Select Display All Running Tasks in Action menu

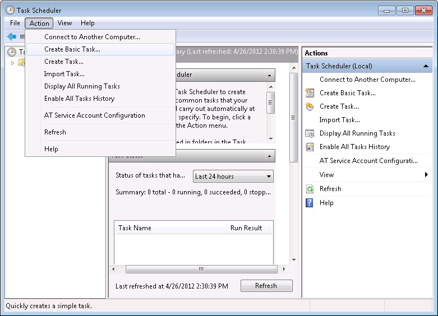tap(100, 86)
